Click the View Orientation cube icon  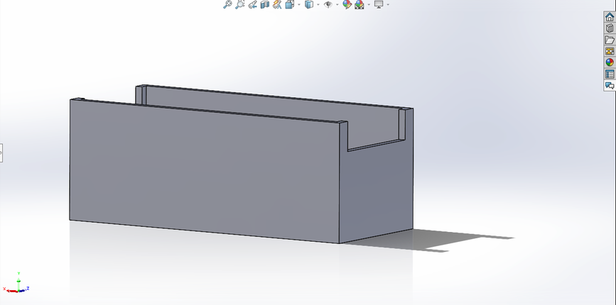pyautogui.click(x=290, y=5)
